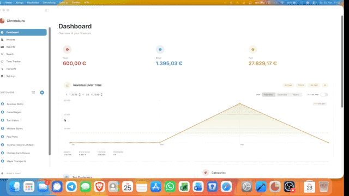Select the This Q quick range button
The height and width of the screenshot is (196, 349).
300,85
